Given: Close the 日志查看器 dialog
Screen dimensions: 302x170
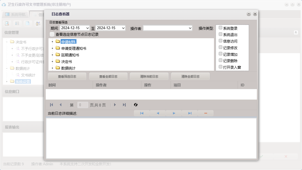Looking at the screenshot, I should tap(255, 14).
